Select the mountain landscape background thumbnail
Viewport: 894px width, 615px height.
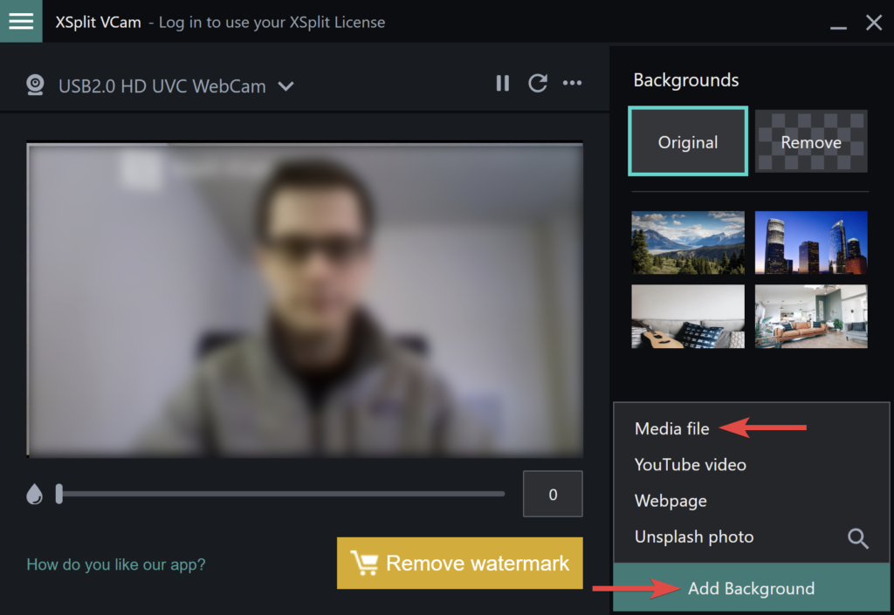(688, 243)
